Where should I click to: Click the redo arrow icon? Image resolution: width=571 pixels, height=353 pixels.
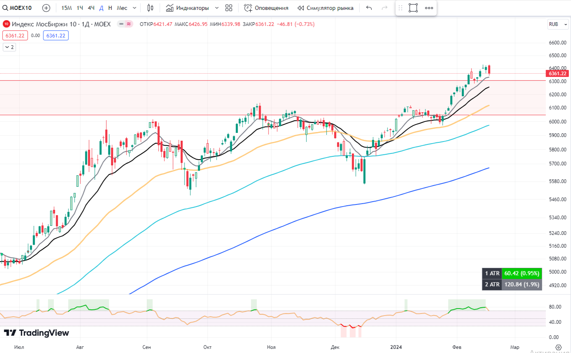tap(385, 8)
